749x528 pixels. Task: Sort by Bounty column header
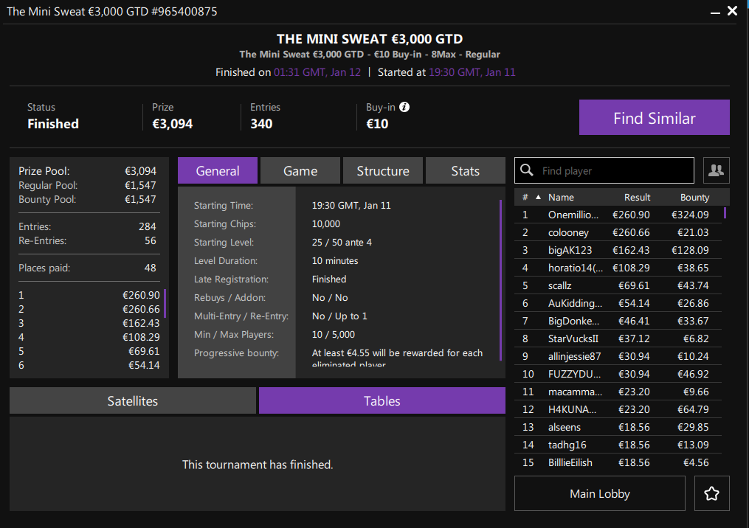[694, 197]
